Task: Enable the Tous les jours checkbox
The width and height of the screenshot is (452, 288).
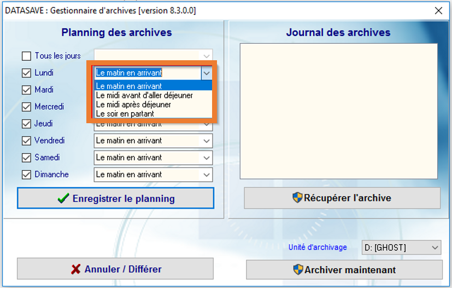Action: click(x=26, y=56)
